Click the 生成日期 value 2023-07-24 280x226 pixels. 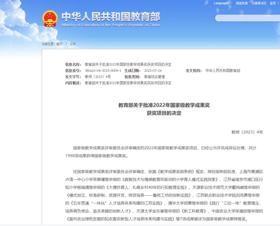(x=153, y=71)
